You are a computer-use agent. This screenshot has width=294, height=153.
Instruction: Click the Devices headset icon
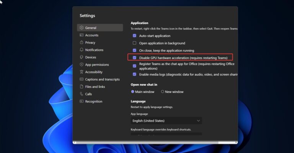(82, 57)
